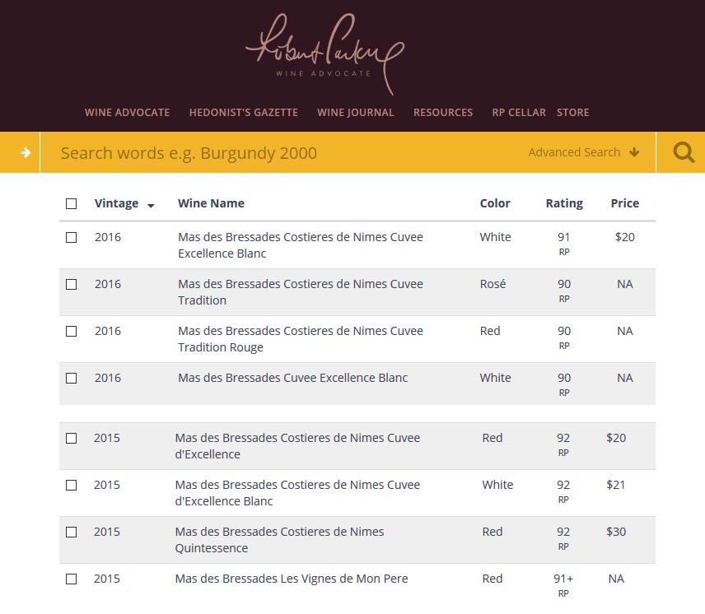This screenshot has width=705, height=614.
Task: Select the checkbox for 2015 Quintessence wine
Action: pos(72,533)
